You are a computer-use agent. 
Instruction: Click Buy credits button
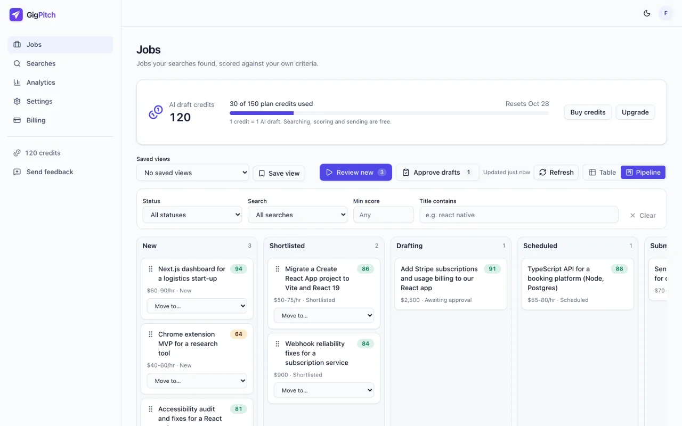588,112
